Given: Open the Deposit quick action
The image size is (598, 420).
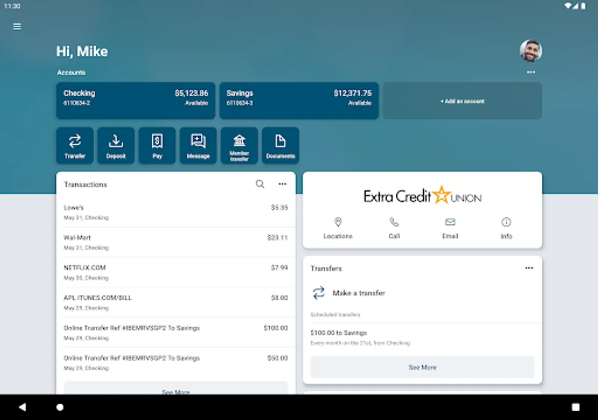Looking at the screenshot, I should coord(116,146).
